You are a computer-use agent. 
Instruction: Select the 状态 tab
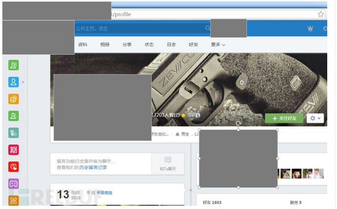click(x=149, y=44)
